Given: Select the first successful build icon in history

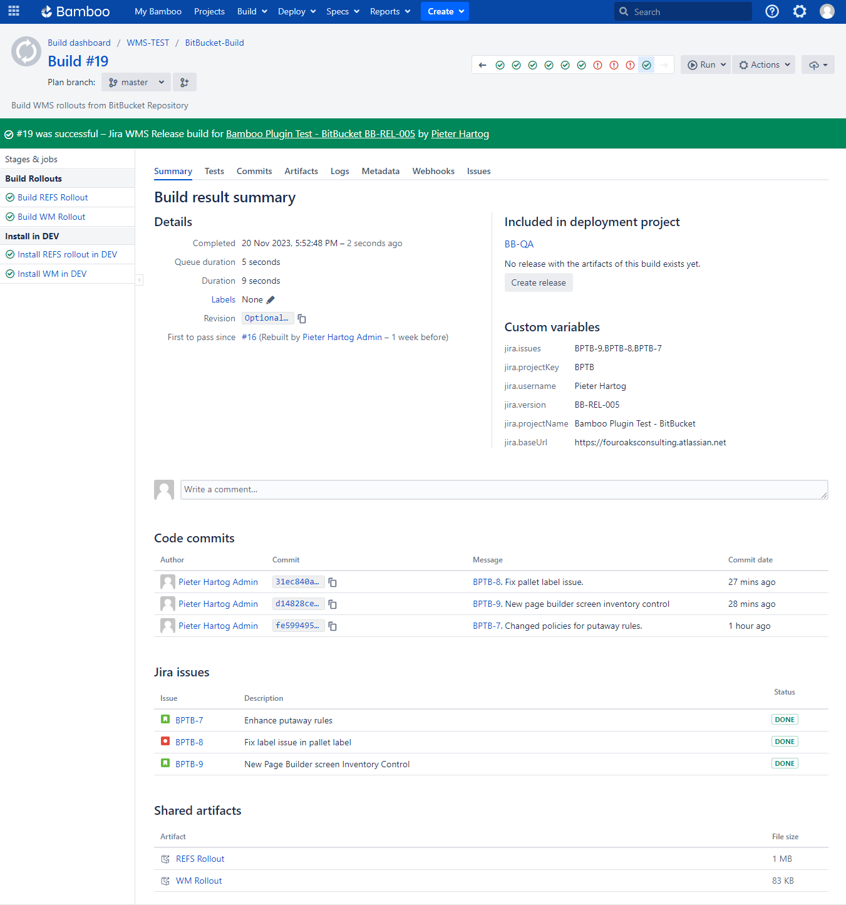Looking at the screenshot, I should (500, 65).
